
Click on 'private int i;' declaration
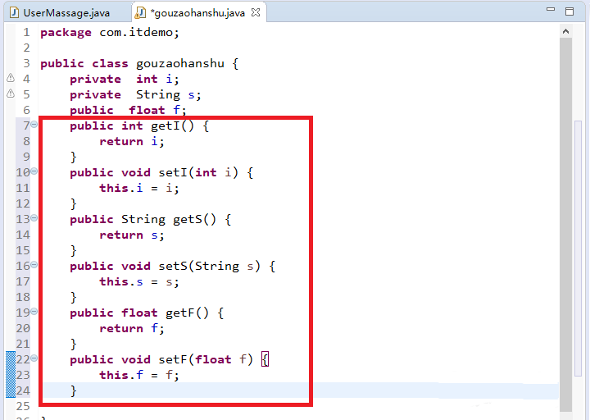(125, 79)
